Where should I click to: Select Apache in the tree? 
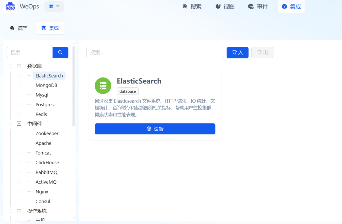click(44, 143)
